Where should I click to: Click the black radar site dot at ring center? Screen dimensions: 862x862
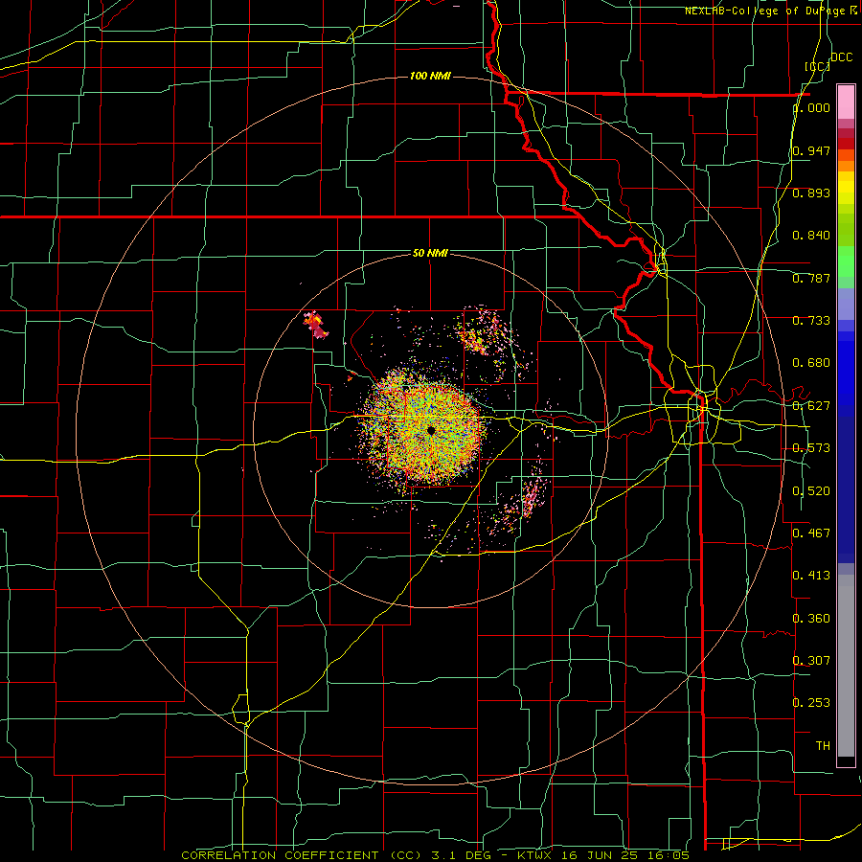431,430
